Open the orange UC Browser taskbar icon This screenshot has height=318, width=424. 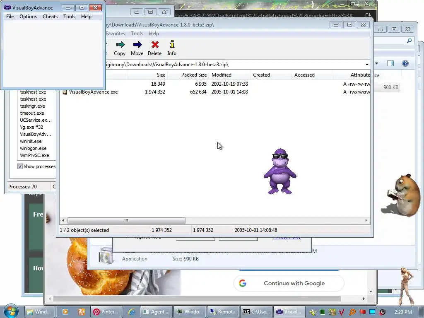tap(82, 312)
